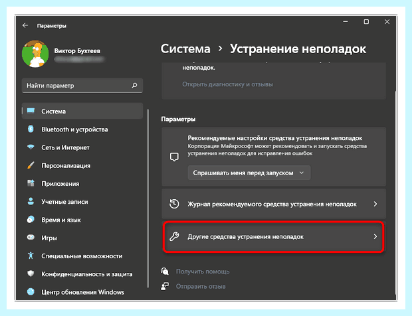Screen dimensions: 412x316
Task: Click the main content vertical scrollbar
Action: click(x=395, y=192)
